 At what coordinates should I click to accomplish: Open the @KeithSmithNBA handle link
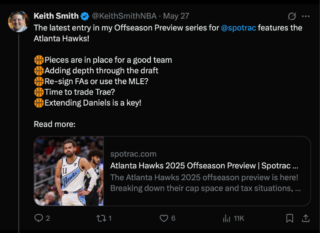coord(124,16)
